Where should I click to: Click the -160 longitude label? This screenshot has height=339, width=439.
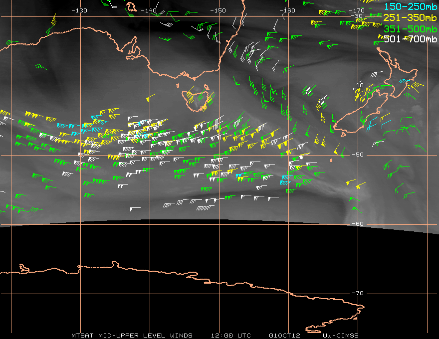pyautogui.click(x=287, y=10)
